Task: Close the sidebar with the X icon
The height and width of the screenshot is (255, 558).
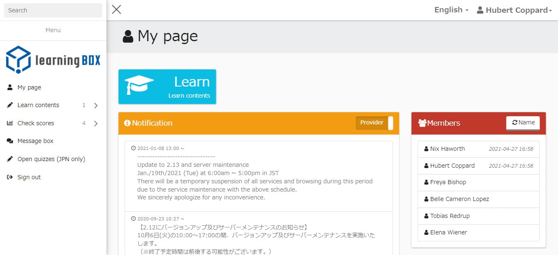Action: (x=116, y=9)
